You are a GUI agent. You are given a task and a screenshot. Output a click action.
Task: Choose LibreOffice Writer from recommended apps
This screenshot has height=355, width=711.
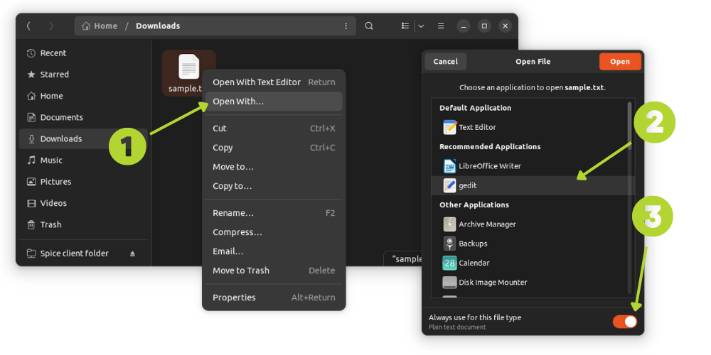point(489,166)
